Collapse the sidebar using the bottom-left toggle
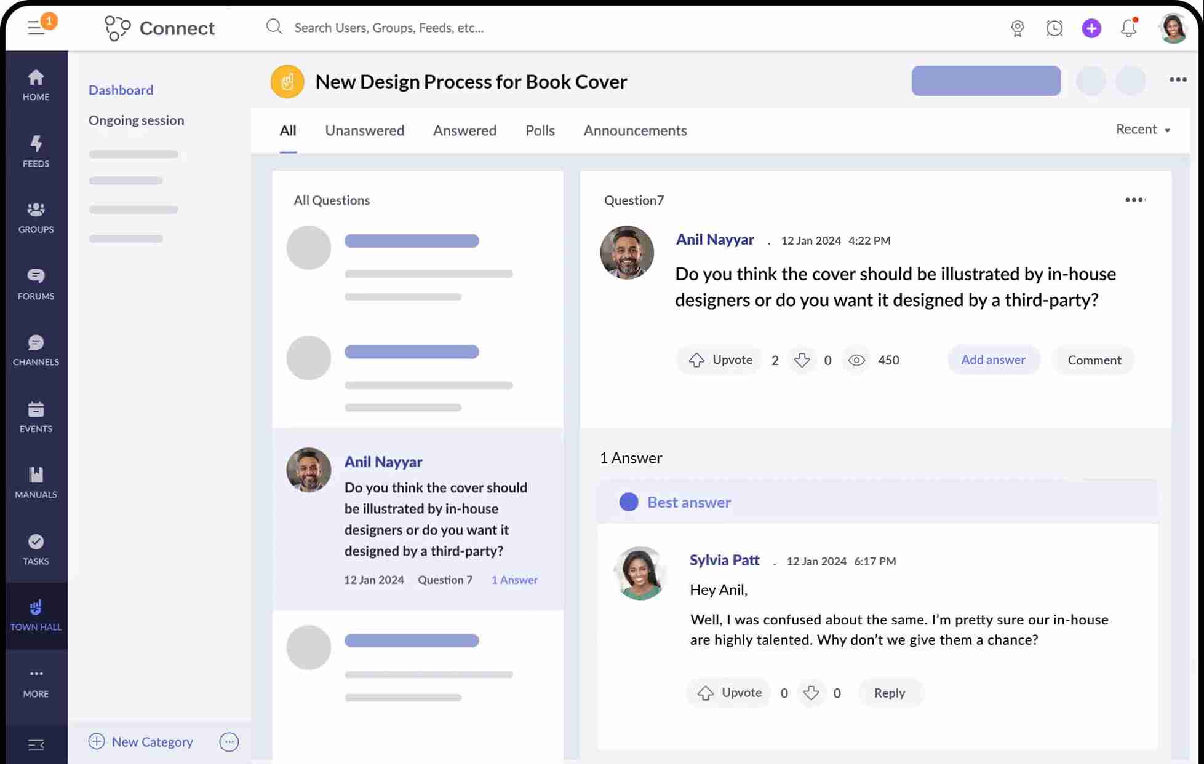This screenshot has height=764, width=1204. tap(36, 745)
